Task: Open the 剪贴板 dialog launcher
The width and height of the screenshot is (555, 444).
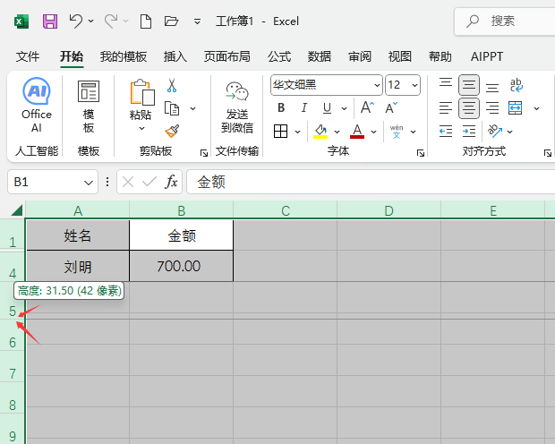Action: click(x=204, y=153)
